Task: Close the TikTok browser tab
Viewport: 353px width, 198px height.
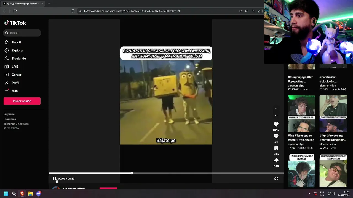Action: (42, 4)
